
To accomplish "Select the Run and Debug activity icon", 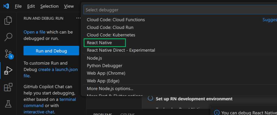I will 8,71.
